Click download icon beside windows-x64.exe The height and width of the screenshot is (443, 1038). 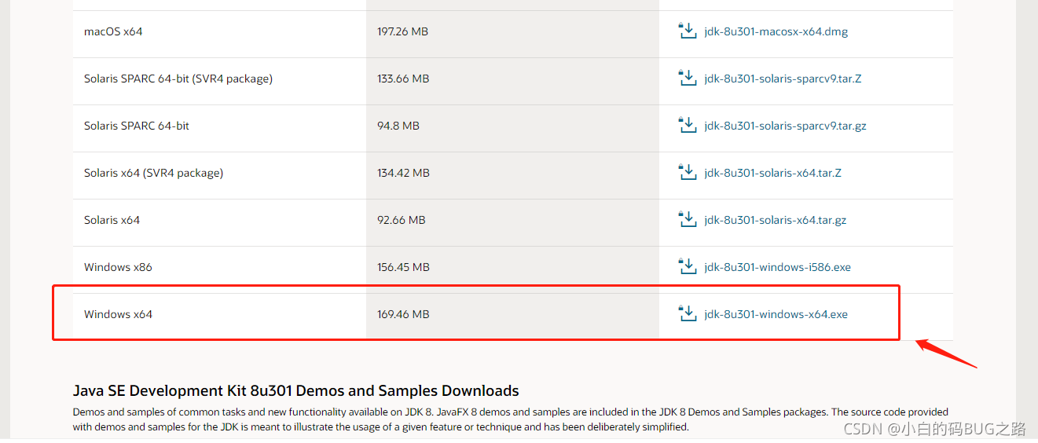(688, 314)
